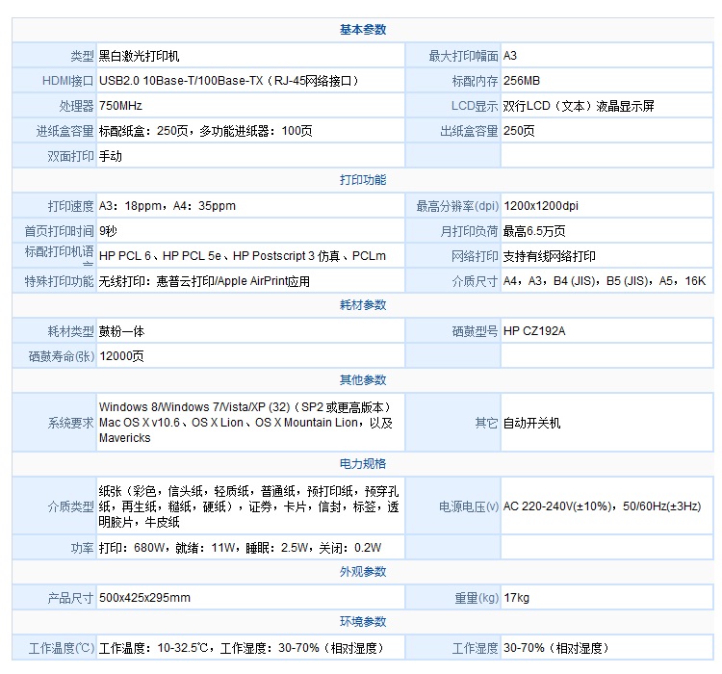The image size is (722, 674).
Task: Click the A4，A3，B4 (JIS) media size value
Action: (x=605, y=281)
